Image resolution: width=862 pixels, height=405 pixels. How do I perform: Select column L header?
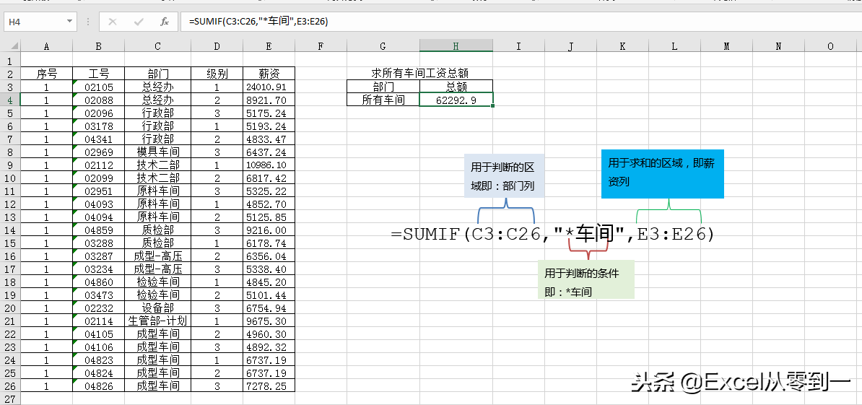click(x=674, y=47)
